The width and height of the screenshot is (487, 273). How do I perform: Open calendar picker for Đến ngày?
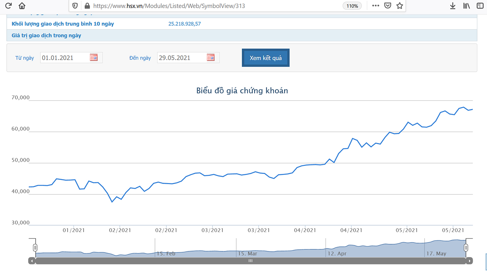click(x=211, y=58)
